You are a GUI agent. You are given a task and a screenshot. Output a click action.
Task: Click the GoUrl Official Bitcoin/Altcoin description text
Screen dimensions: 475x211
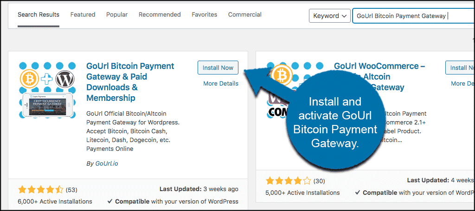(133, 131)
